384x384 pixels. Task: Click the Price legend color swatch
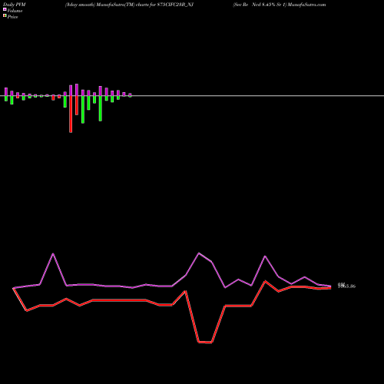point(5,16)
